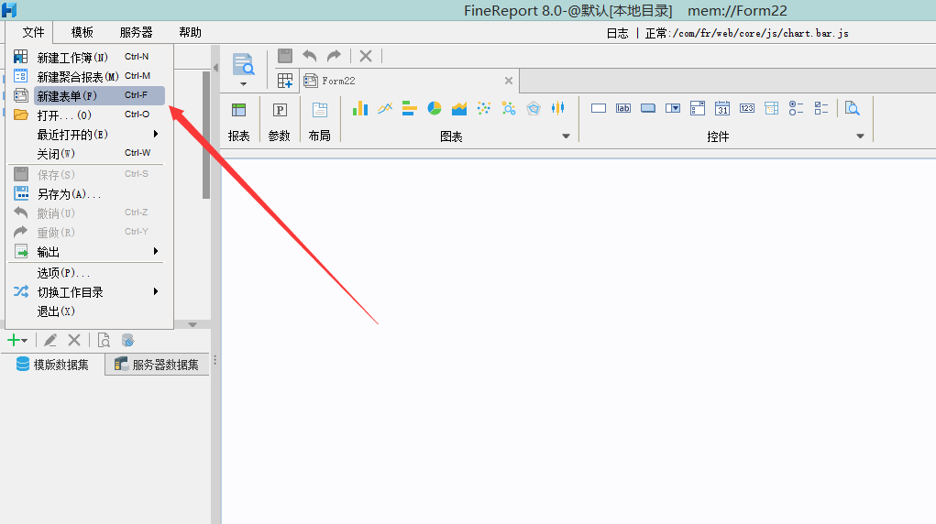Click the database connection icon
This screenshot has width=936, height=524.
127,340
